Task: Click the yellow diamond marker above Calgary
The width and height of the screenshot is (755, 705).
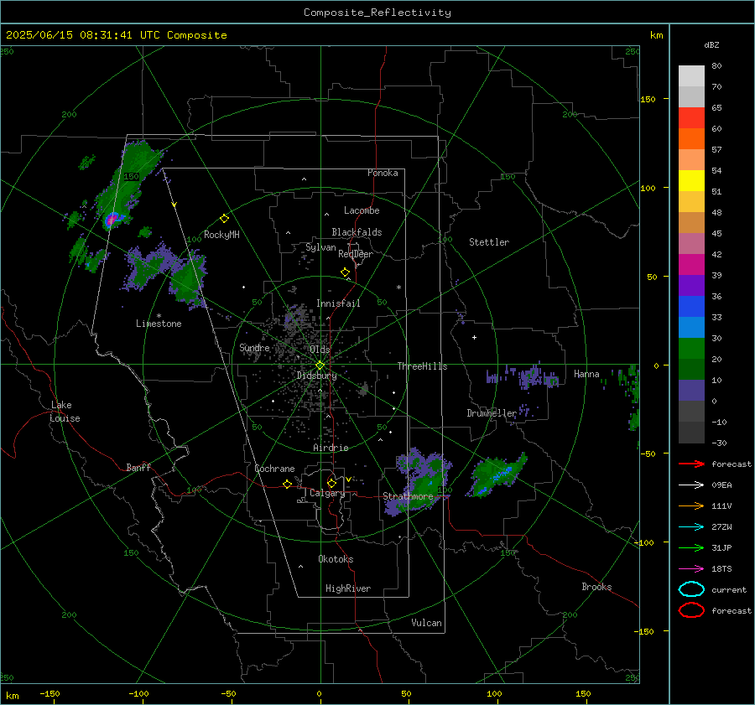Action: tap(331, 483)
